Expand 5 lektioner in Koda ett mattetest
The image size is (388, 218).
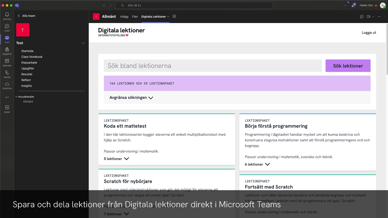click(116, 159)
